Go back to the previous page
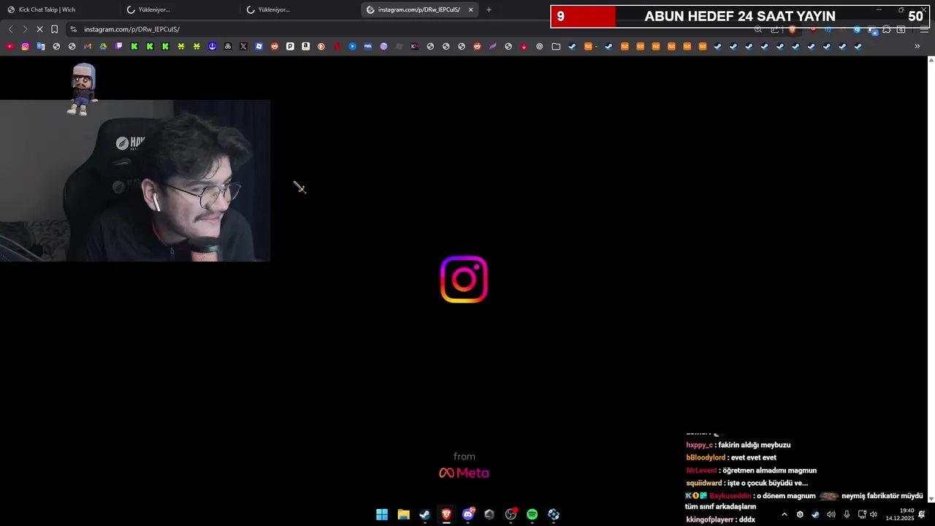Viewport: 935px width, 526px height. coord(10,29)
